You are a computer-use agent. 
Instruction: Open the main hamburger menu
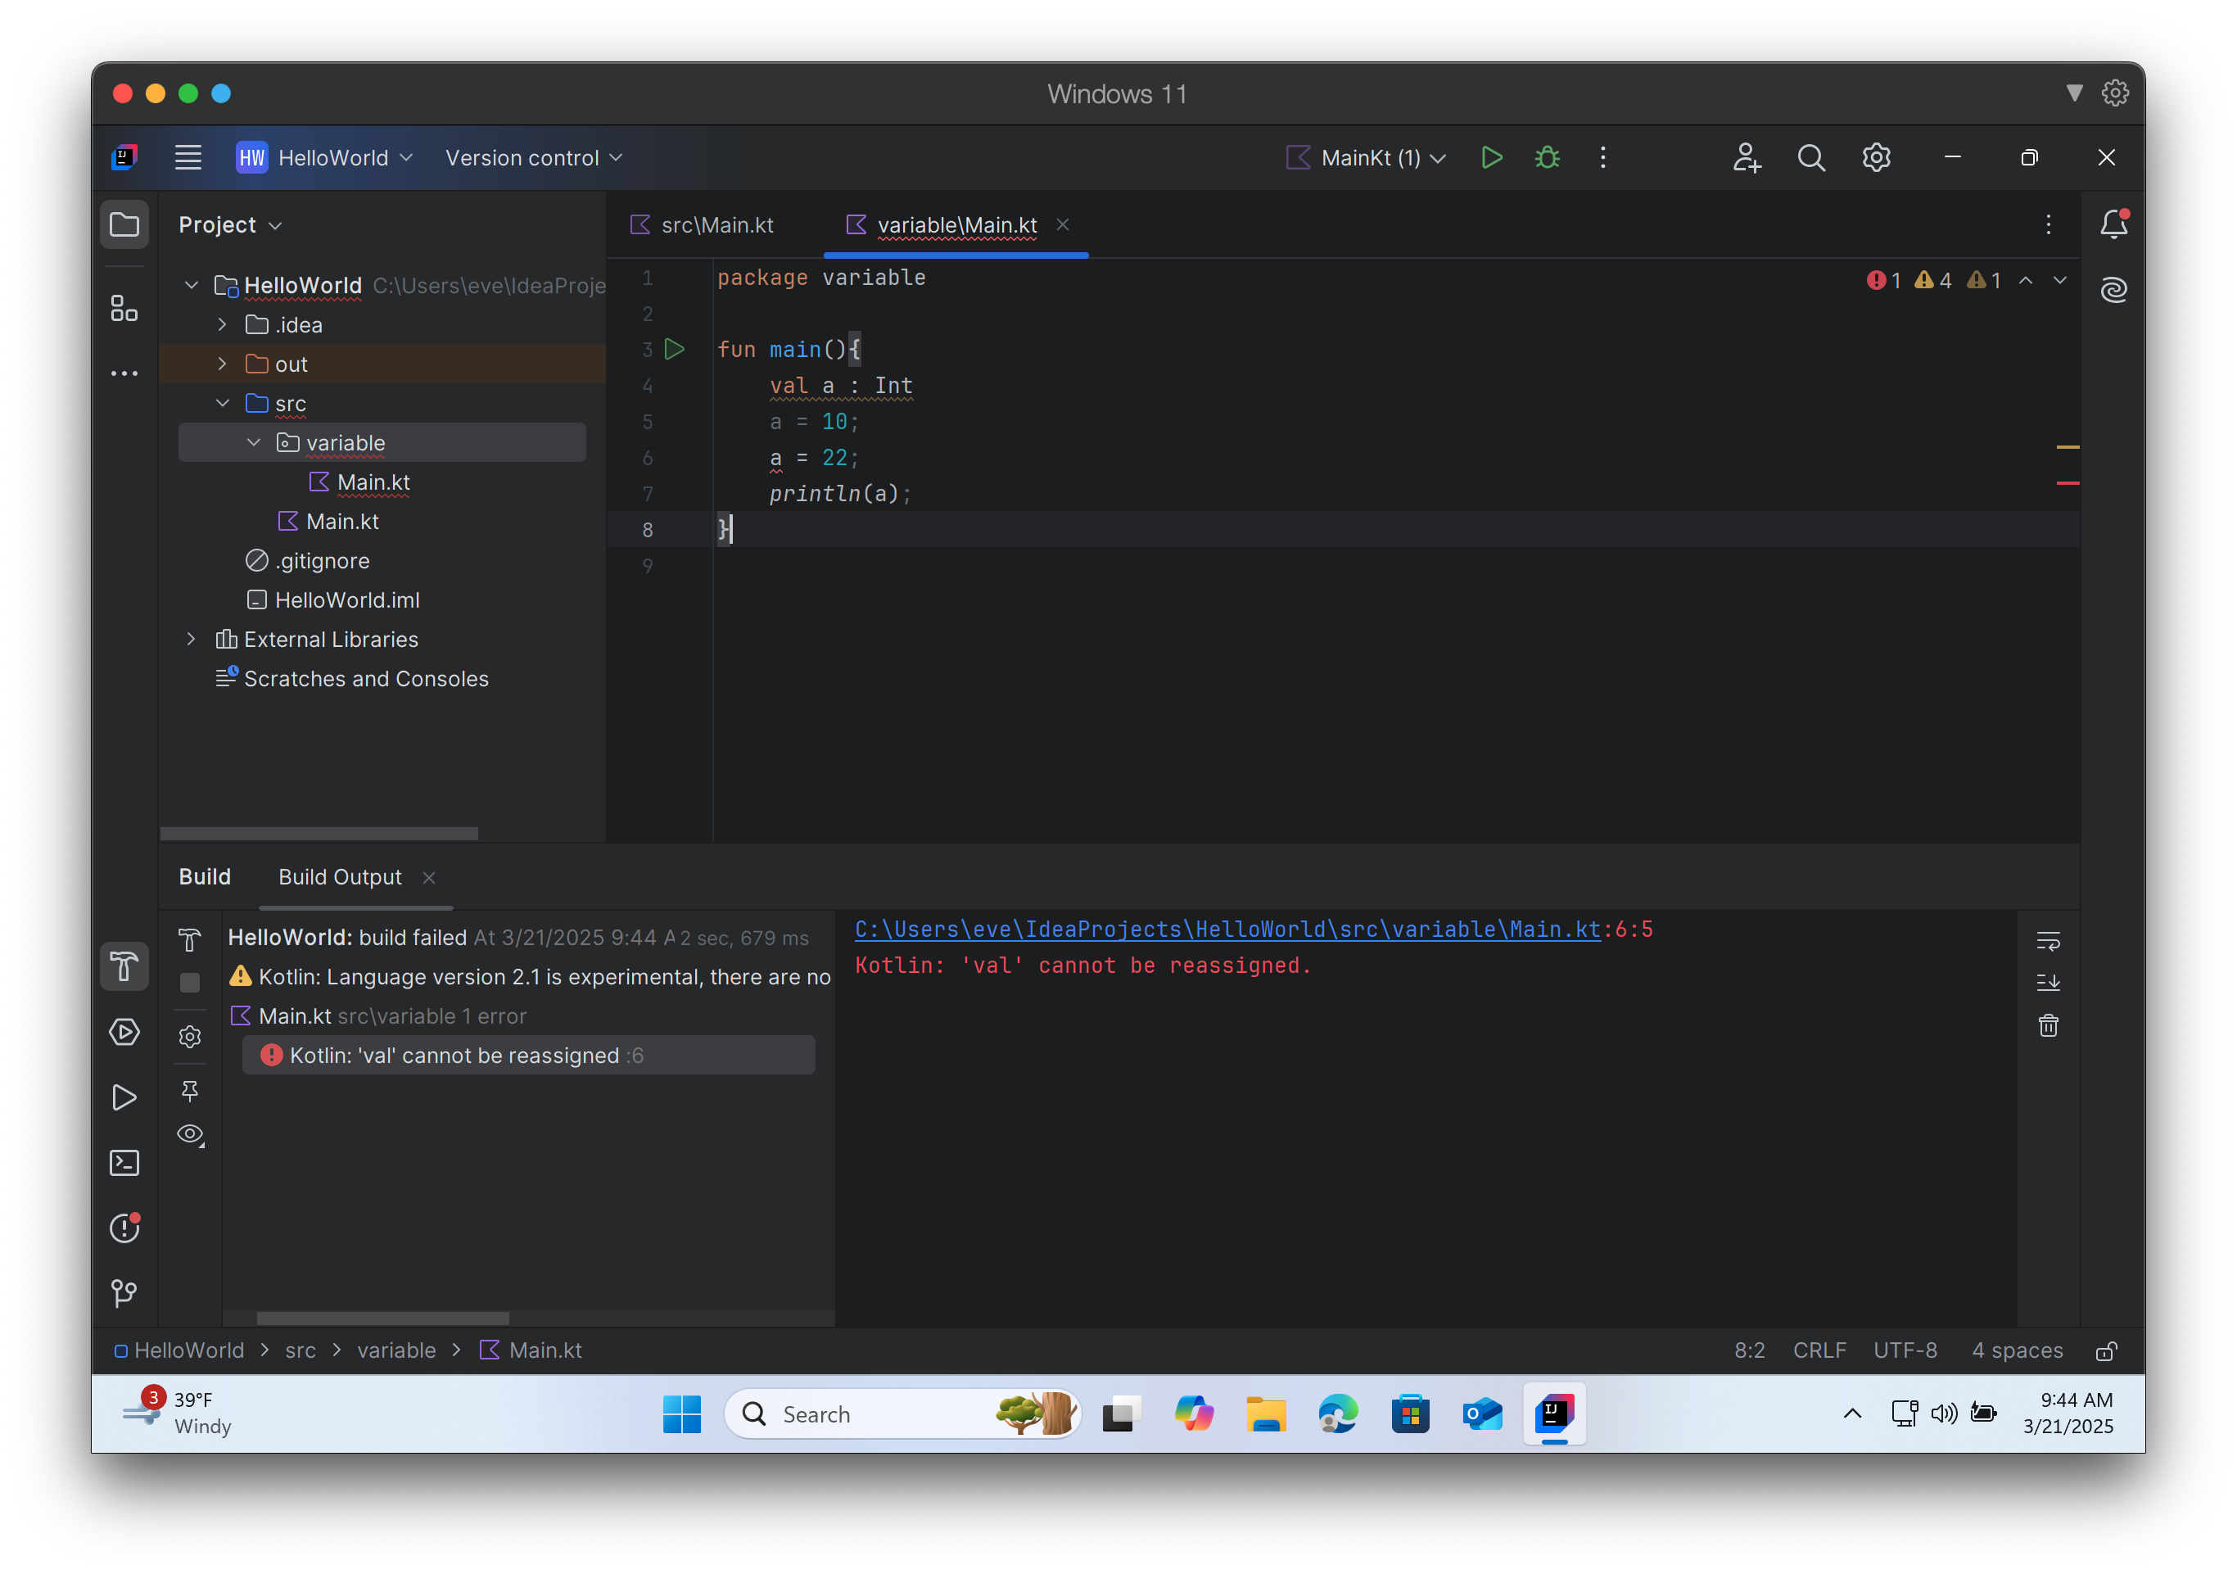click(x=188, y=157)
